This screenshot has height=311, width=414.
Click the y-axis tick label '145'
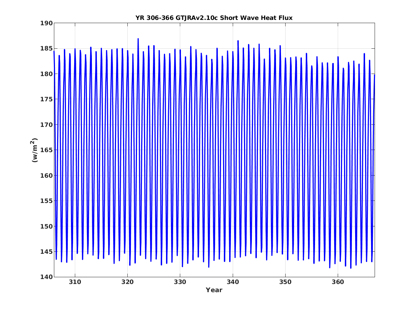coord(46,252)
